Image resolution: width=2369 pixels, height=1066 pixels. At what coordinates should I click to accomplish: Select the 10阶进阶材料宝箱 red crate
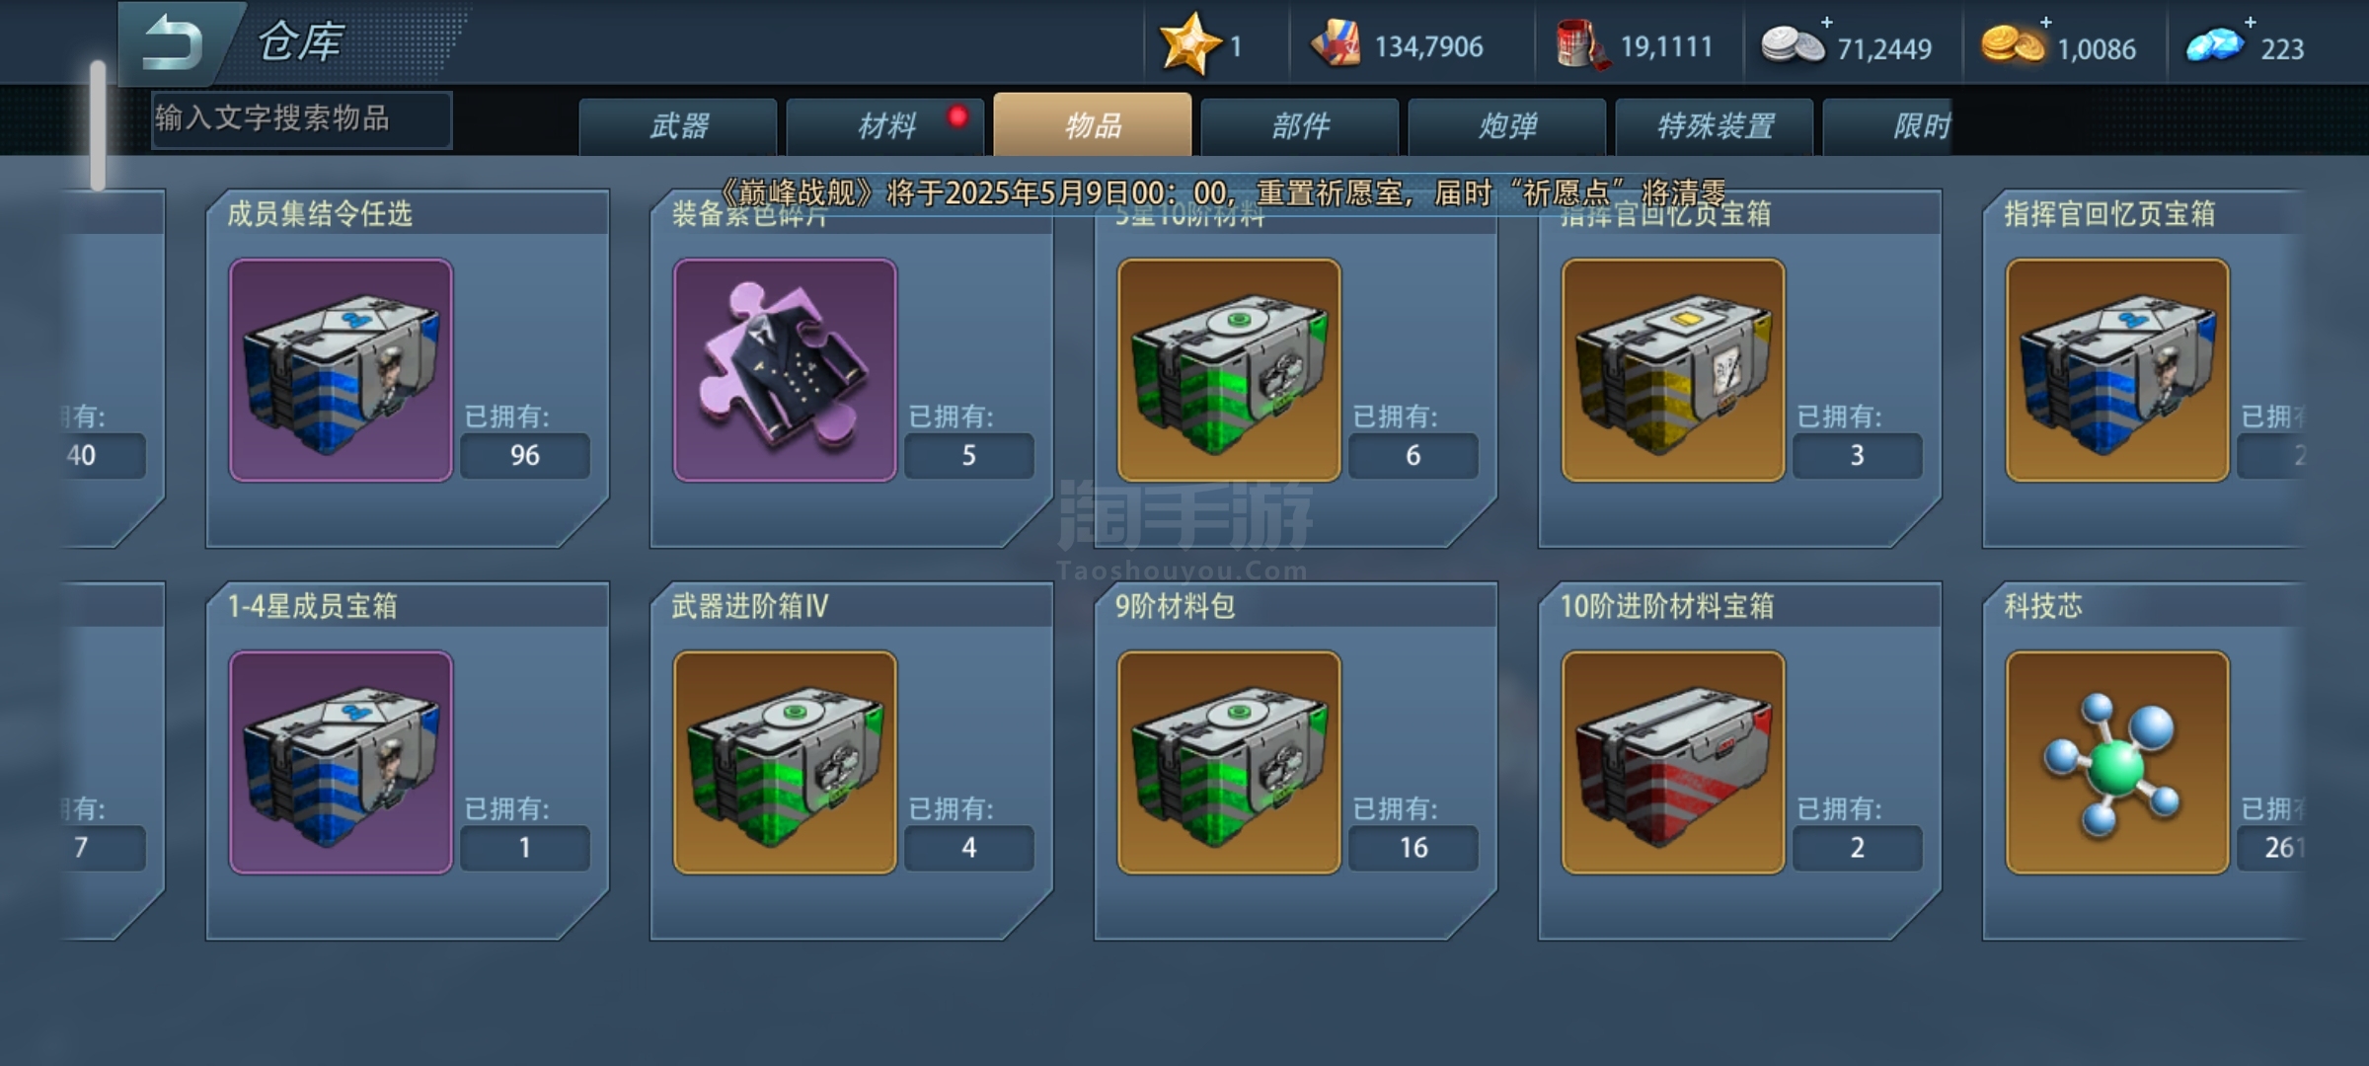coord(1673,762)
